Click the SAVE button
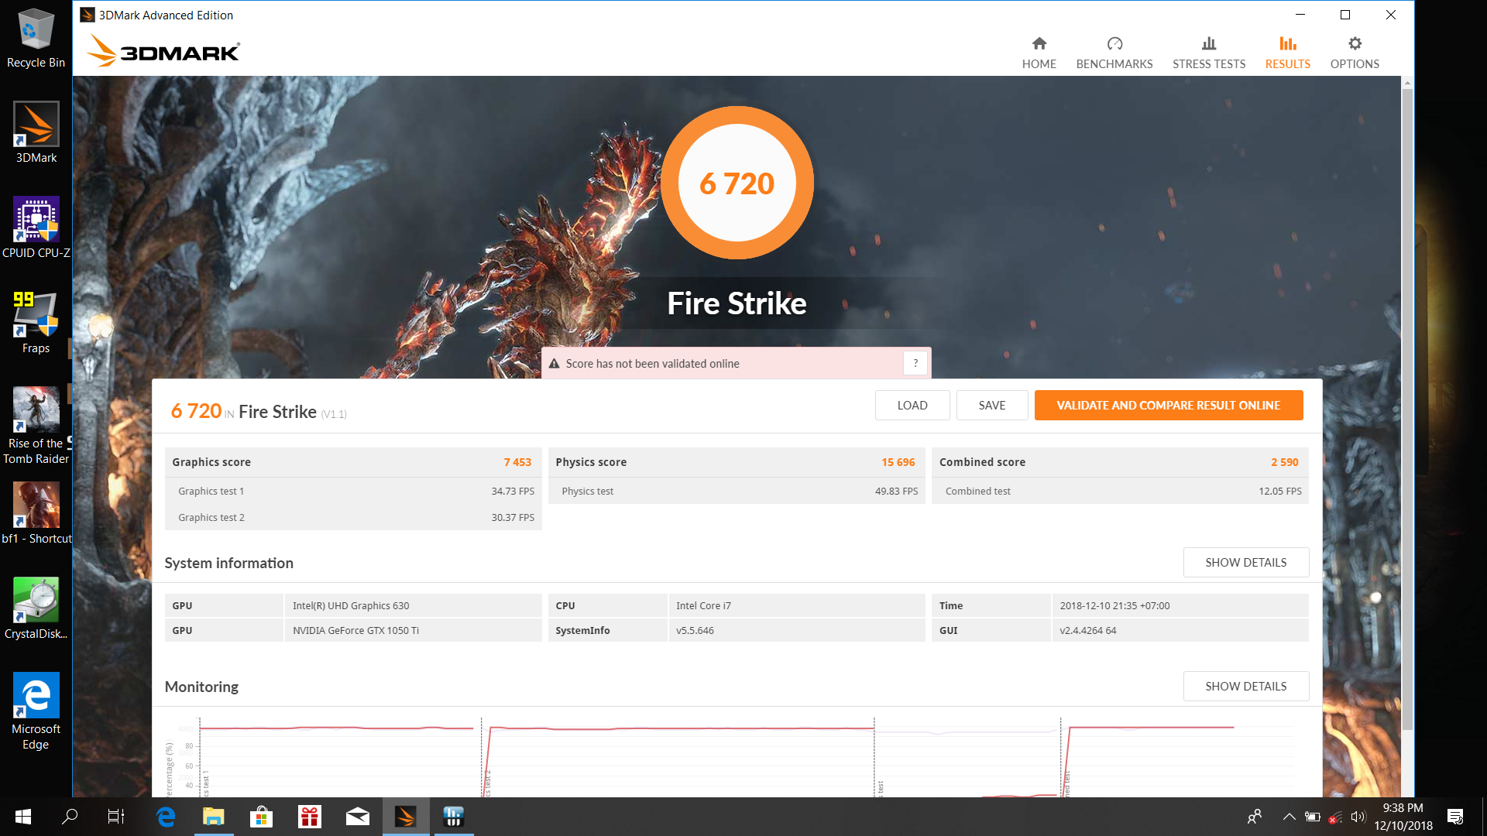Screen dimensions: 1487x836 992,405
